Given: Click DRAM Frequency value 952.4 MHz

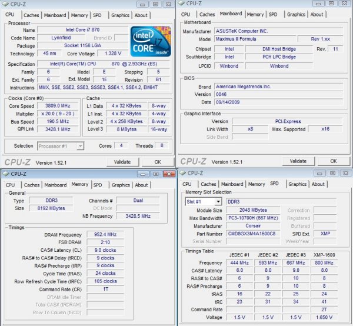Looking at the screenshot, I should pyautogui.click(x=105, y=235).
